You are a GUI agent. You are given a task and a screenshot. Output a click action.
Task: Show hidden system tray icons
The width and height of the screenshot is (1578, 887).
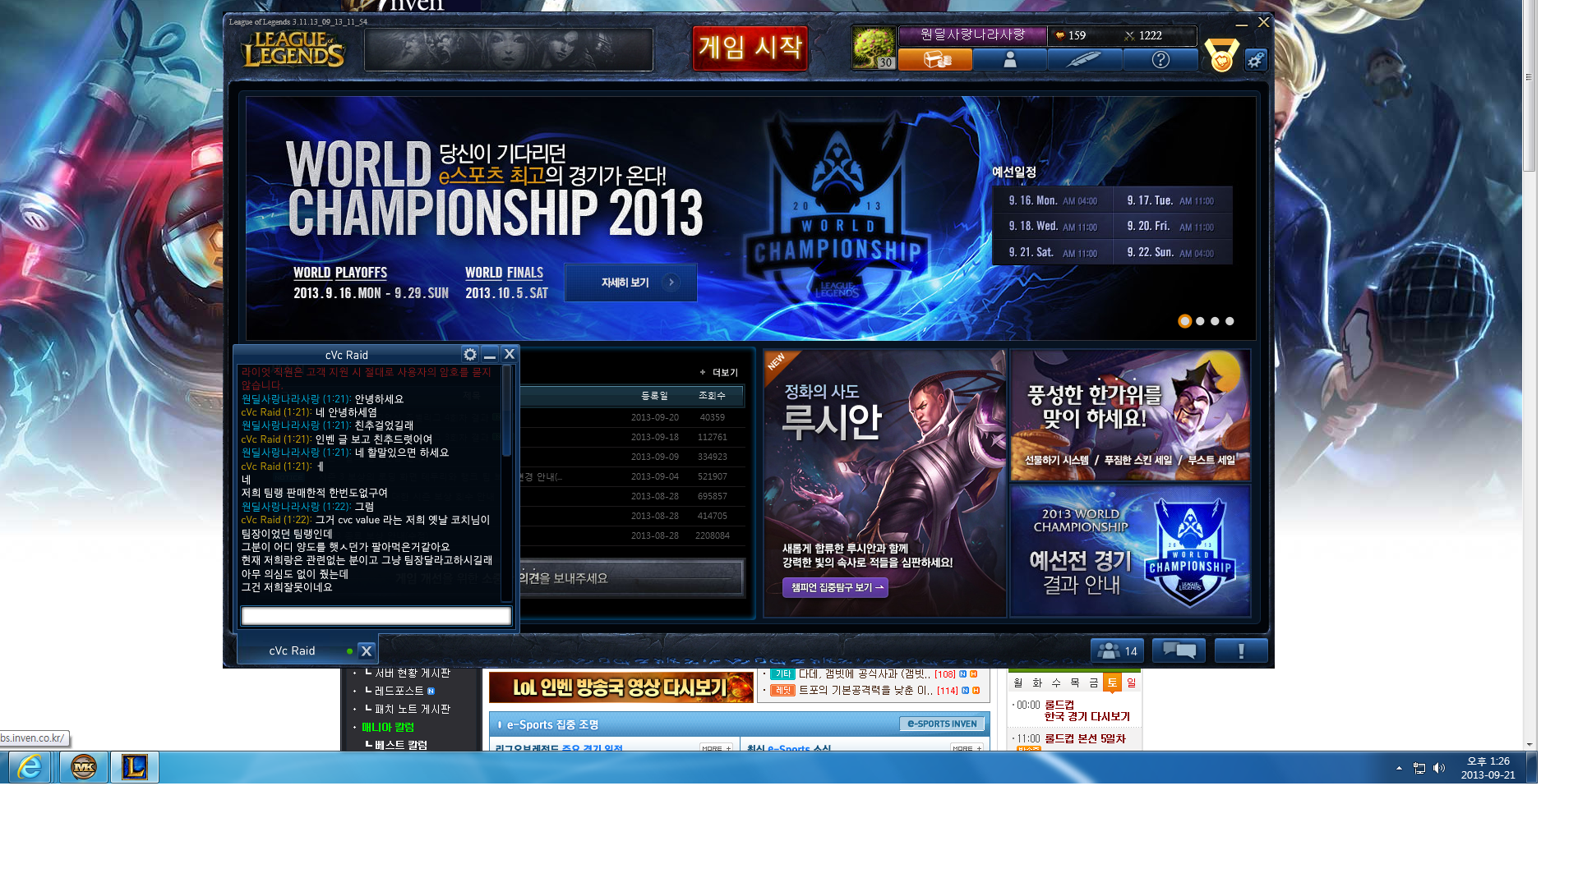tap(1399, 768)
